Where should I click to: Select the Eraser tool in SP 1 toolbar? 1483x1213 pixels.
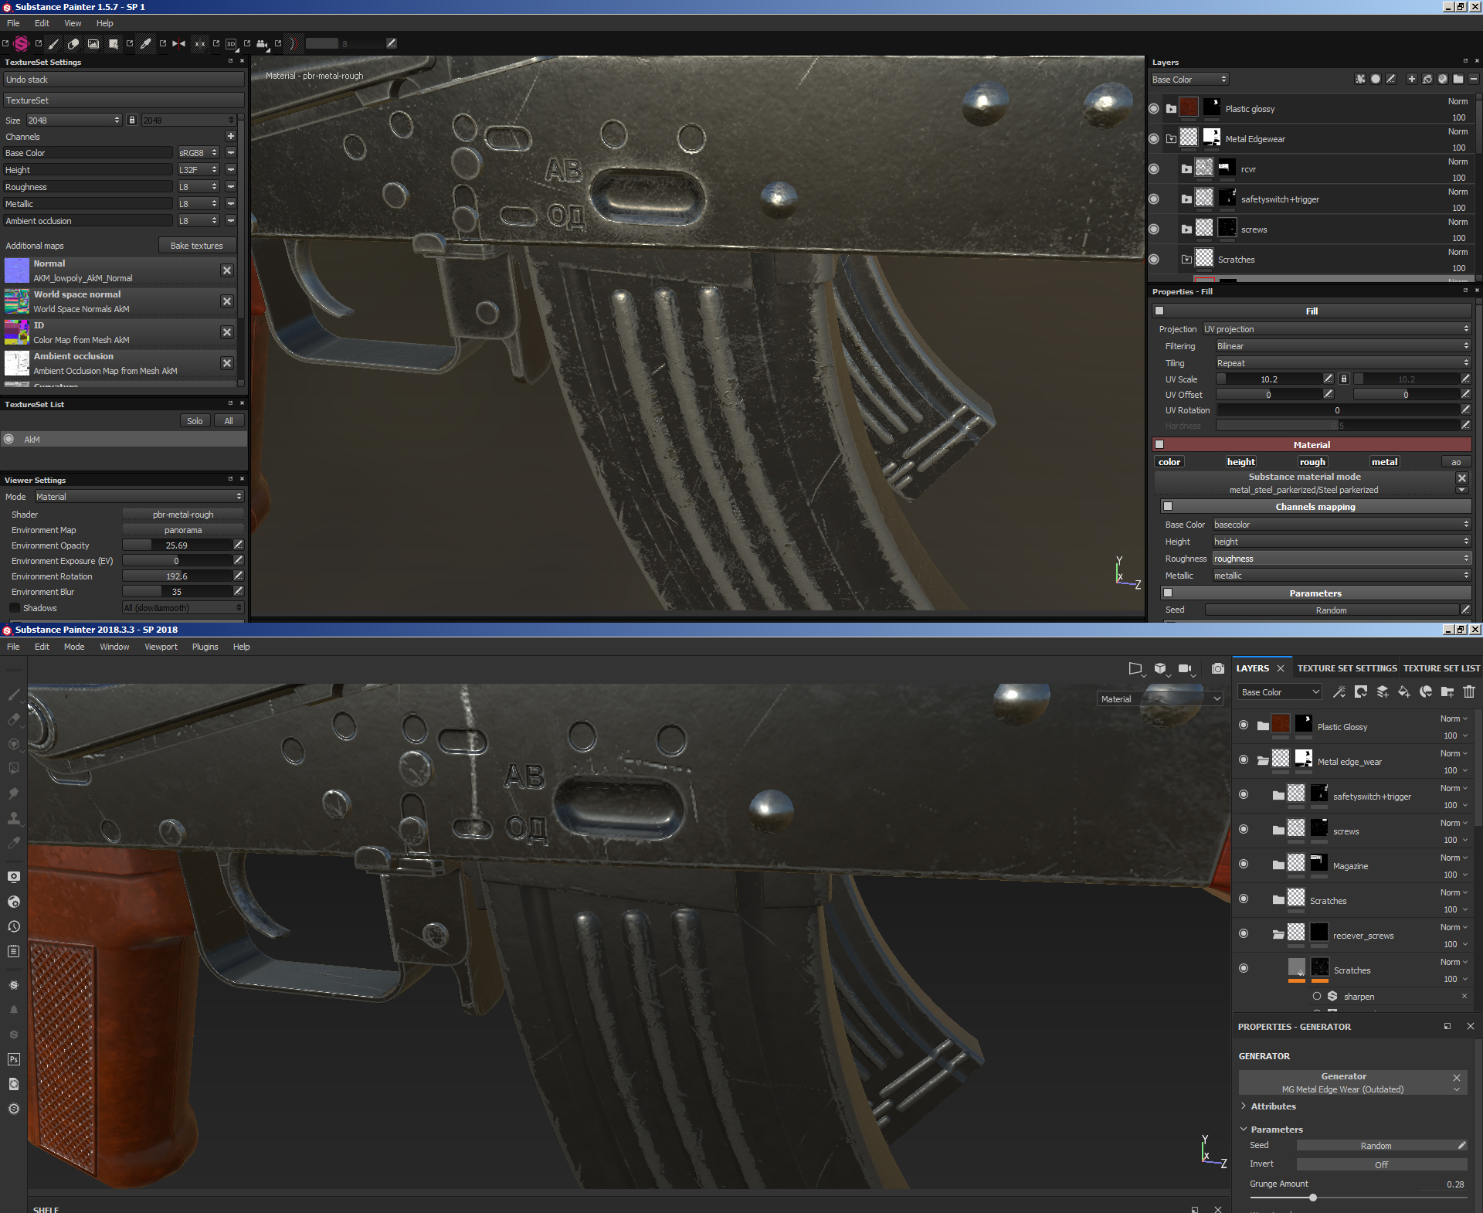[73, 44]
